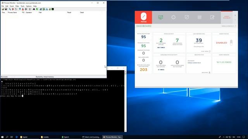The width and height of the screenshot is (248, 139).
Task: Click the up arrow of the console window scrollbar
Action: tap(126, 71)
